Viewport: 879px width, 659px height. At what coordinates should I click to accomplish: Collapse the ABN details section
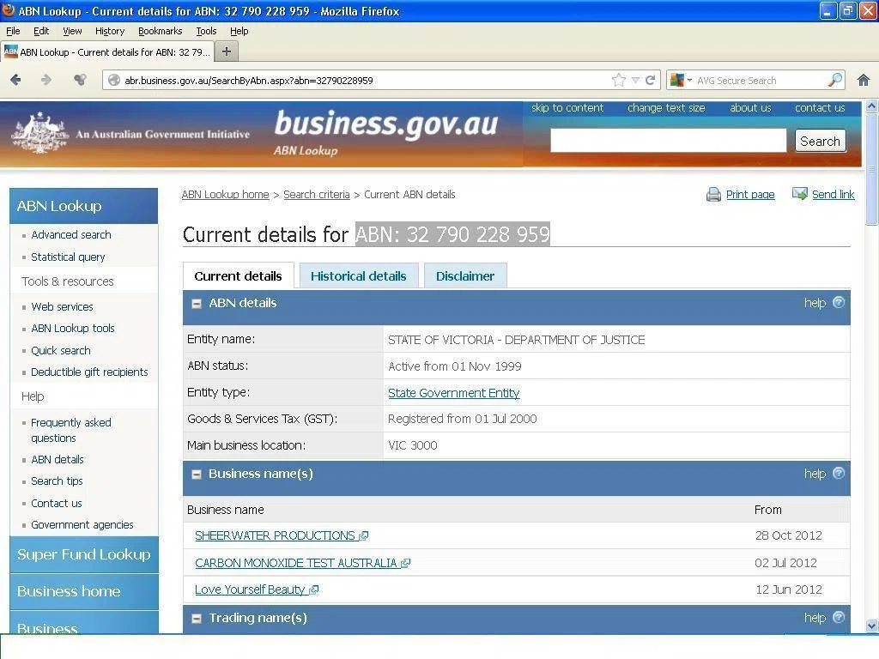[x=197, y=304]
